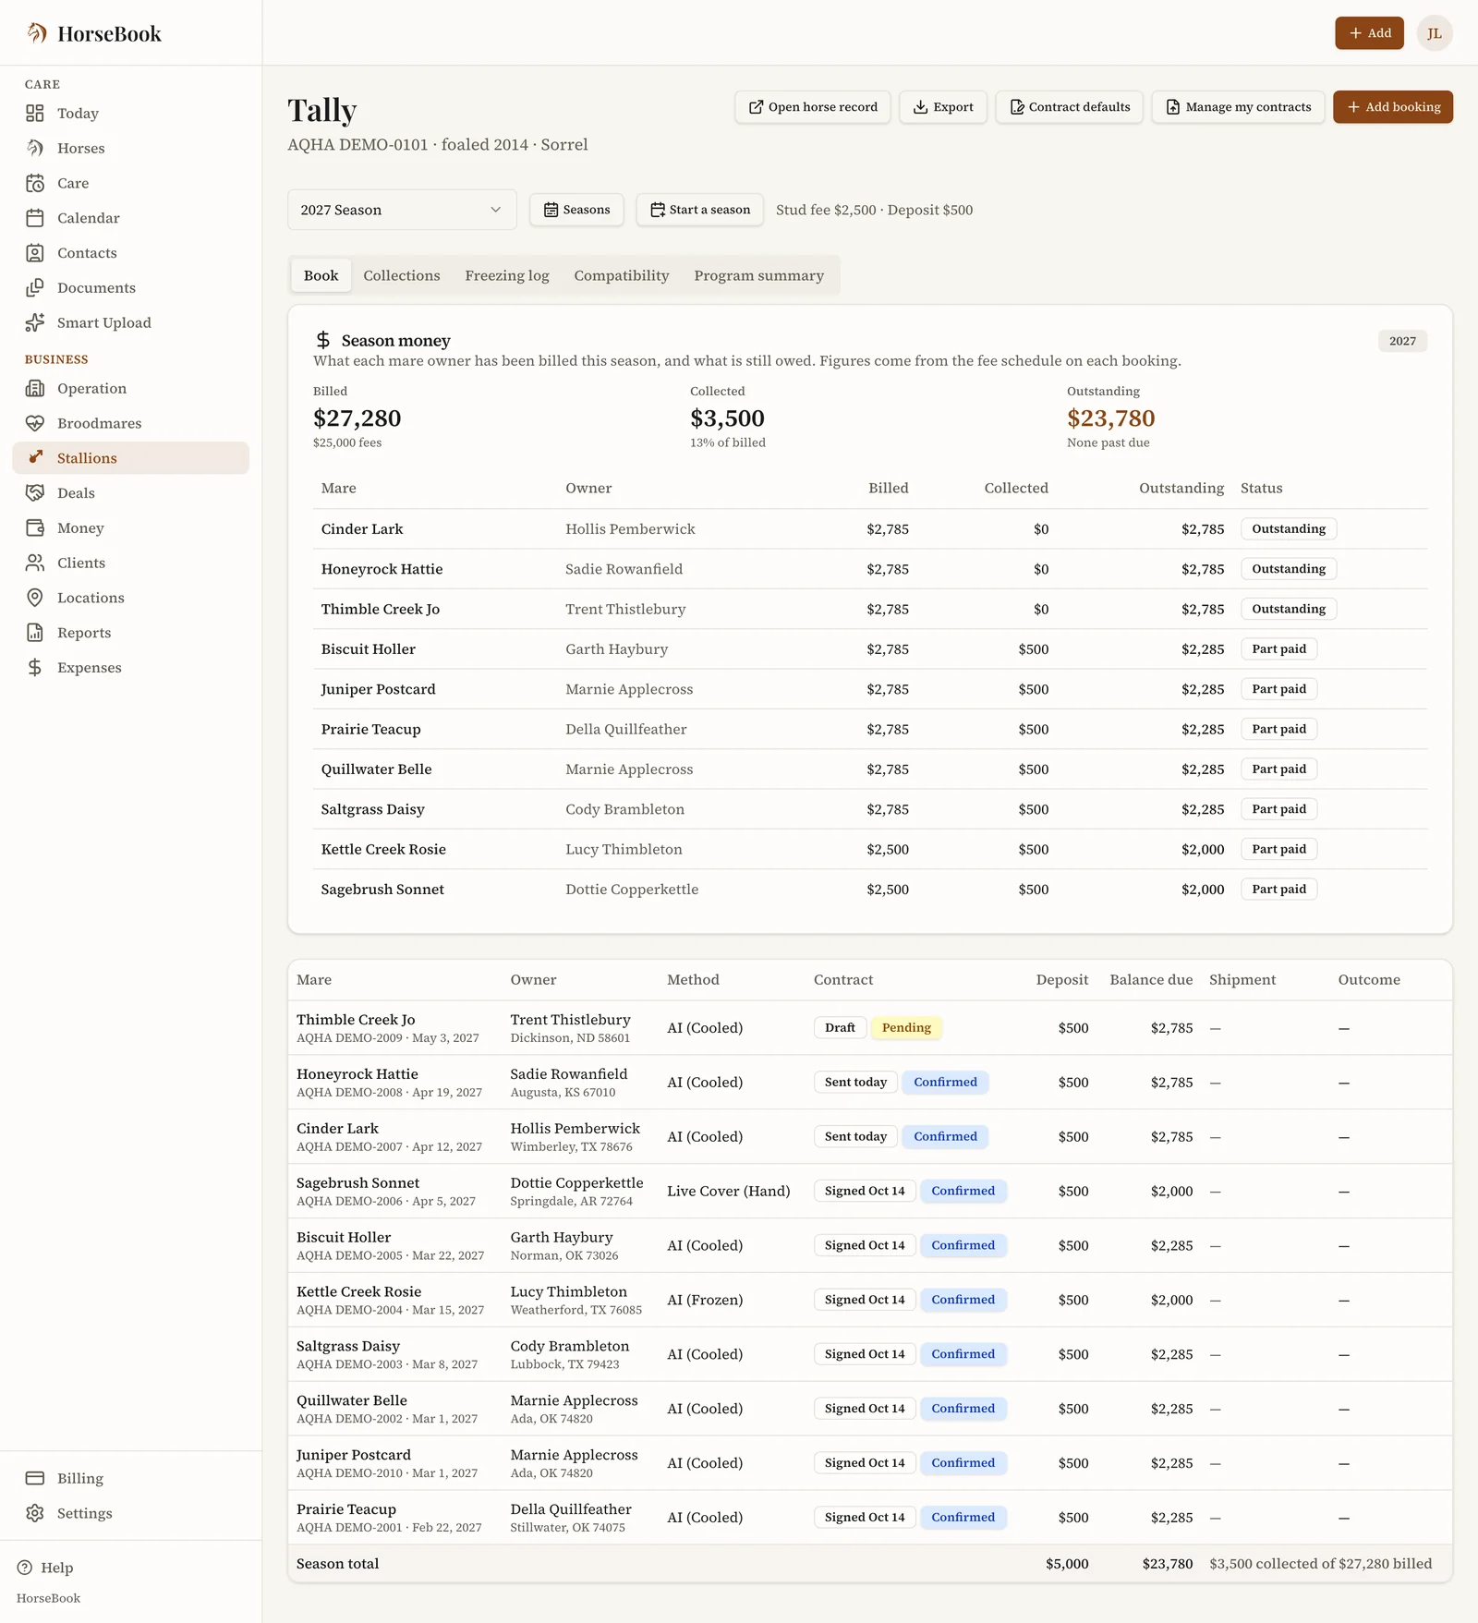
Task: Open the Stallions sidebar item
Action: [131, 458]
